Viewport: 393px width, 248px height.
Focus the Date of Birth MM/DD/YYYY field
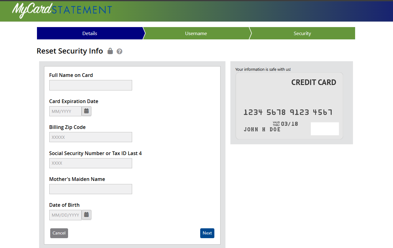pos(65,215)
